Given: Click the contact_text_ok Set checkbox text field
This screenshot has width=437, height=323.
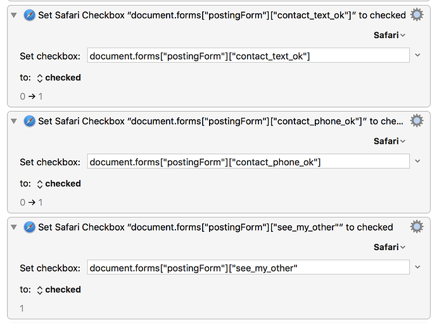Looking at the screenshot, I should click(248, 56).
